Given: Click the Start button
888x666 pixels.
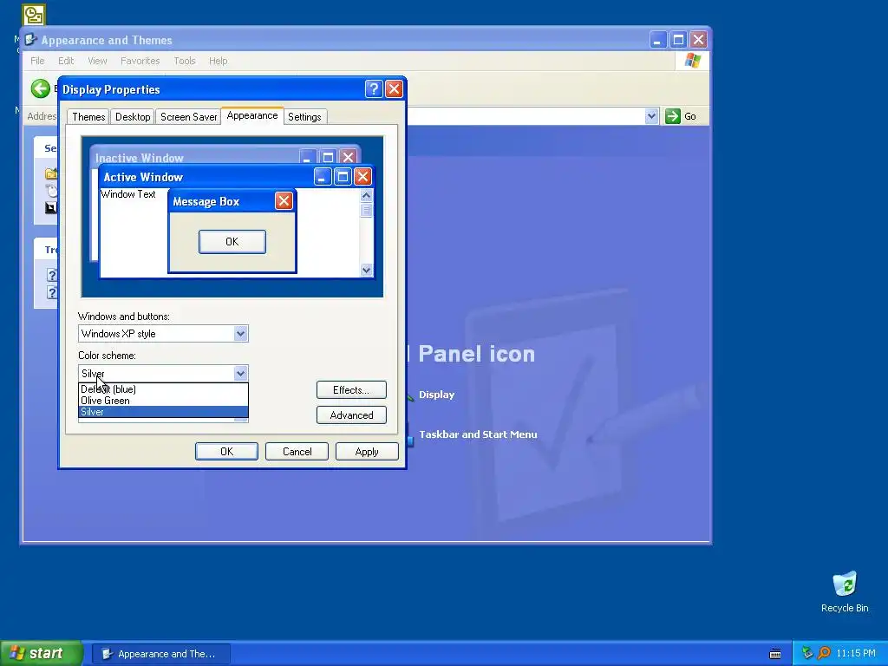Looking at the screenshot, I should (x=42, y=654).
